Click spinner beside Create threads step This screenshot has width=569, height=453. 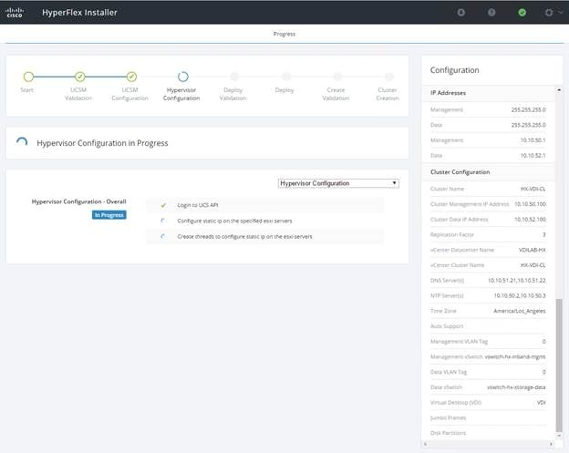[x=163, y=236]
